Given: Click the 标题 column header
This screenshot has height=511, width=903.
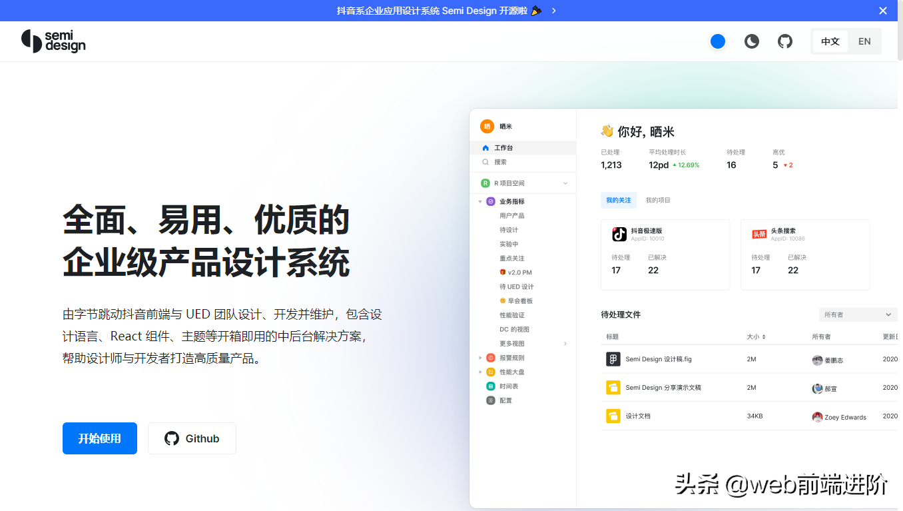Looking at the screenshot, I should 613,337.
